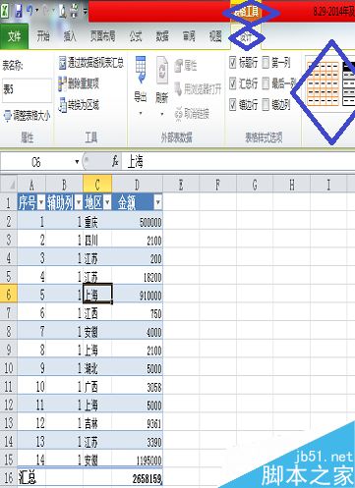Click the 转换为区域 button label
The width and height of the screenshot is (355, 488).
click(x=84, y=105)
